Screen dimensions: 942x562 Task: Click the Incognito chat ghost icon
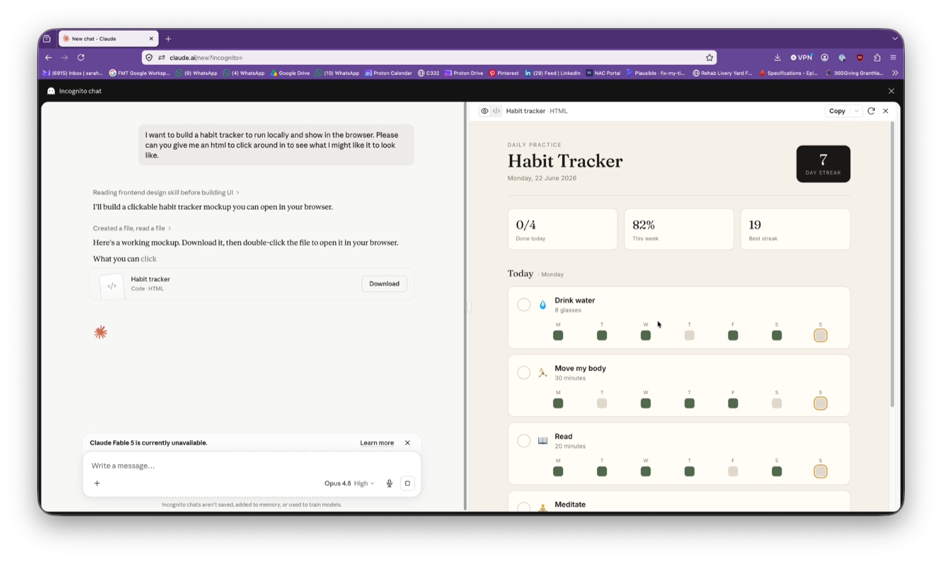[x=51, y=91]
